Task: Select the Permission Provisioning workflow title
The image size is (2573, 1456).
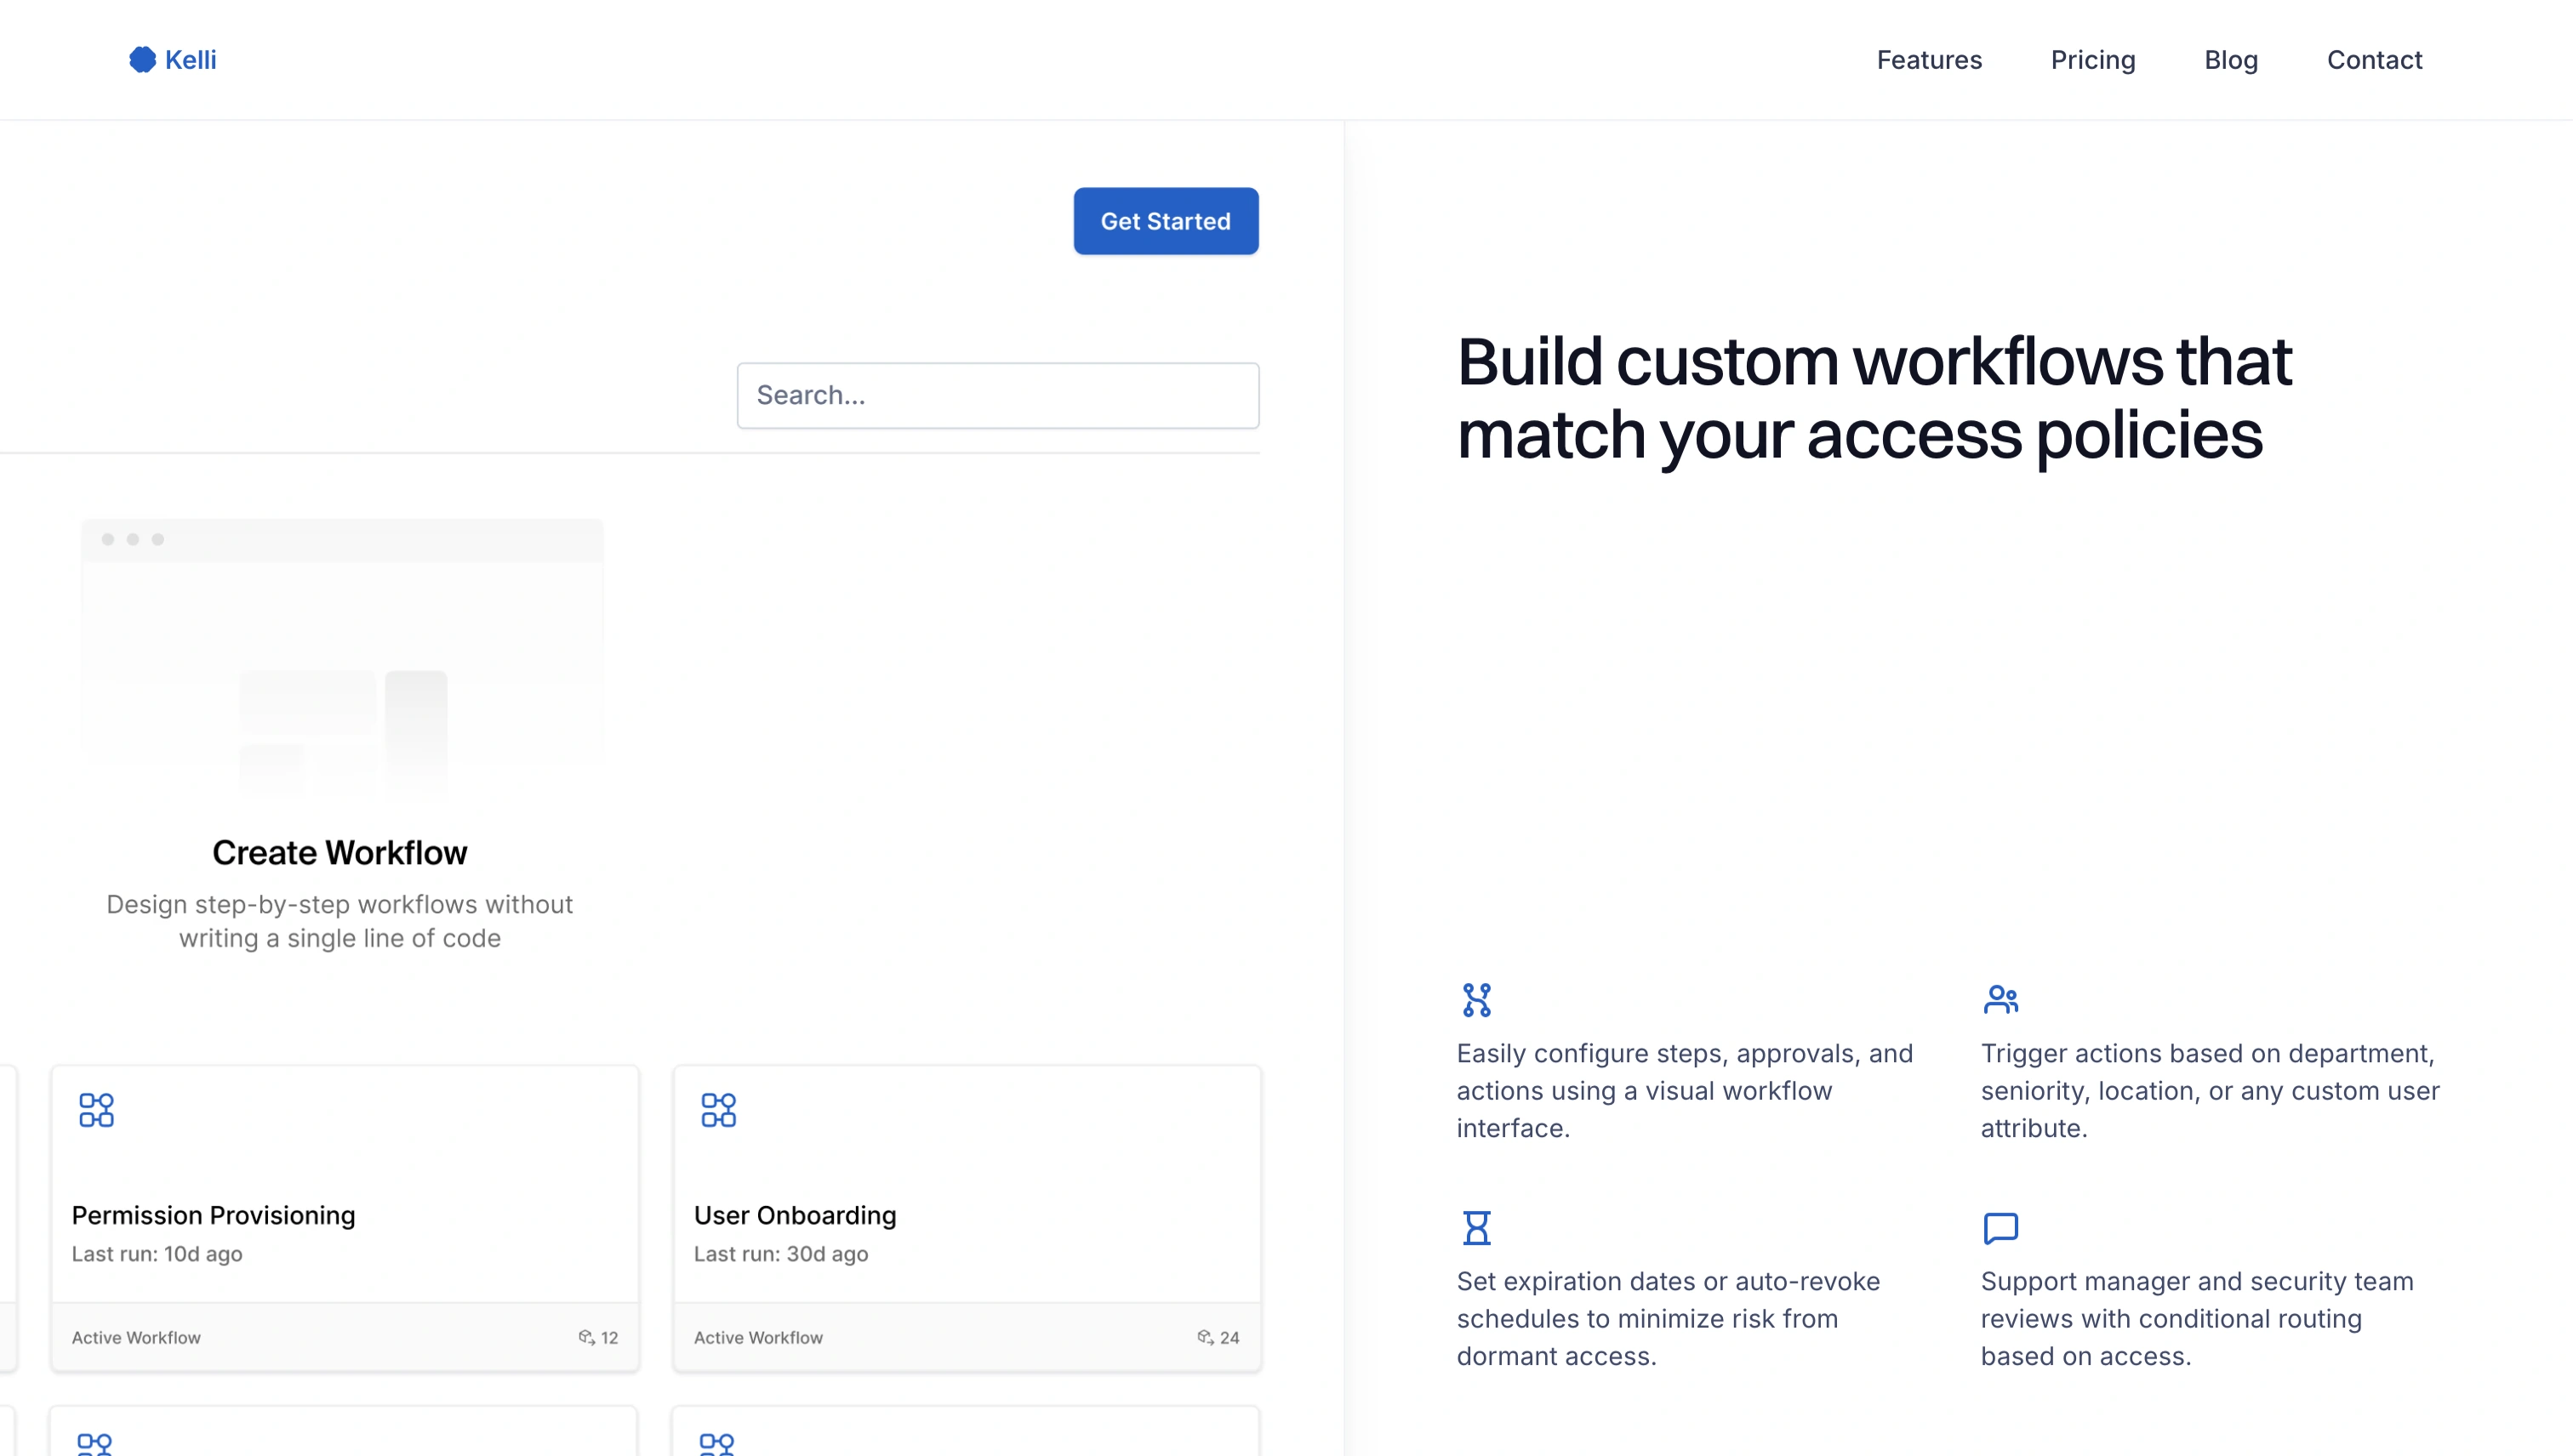Action: click(213, 1215)
